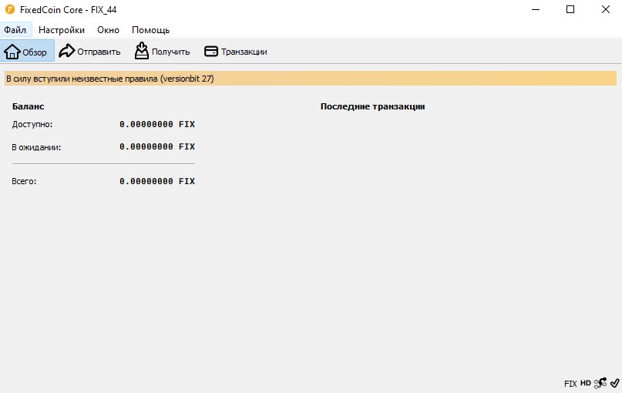Open the Получить receive tab
Screen dimensions: 622x393
click(x=162, y=51)
